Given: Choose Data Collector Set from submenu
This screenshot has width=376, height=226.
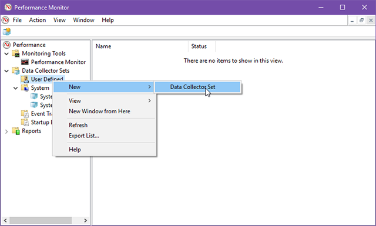Looking at the screenshot, I should [x=197, y=87].
